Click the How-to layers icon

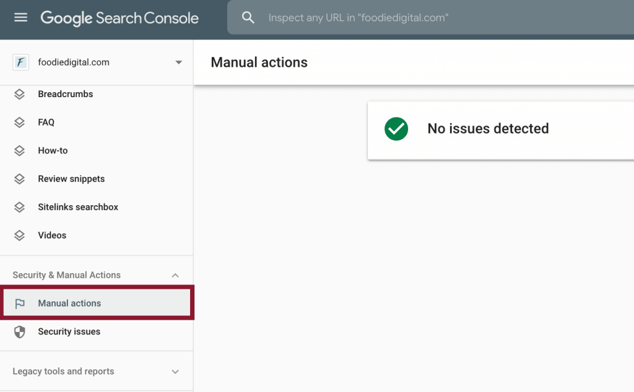20,151
